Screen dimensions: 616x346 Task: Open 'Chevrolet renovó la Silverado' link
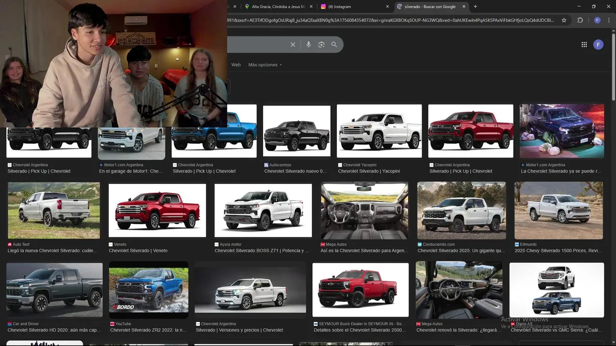tap(459, 330)
